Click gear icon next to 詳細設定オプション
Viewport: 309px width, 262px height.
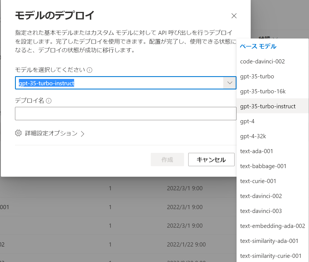(18, 133)
